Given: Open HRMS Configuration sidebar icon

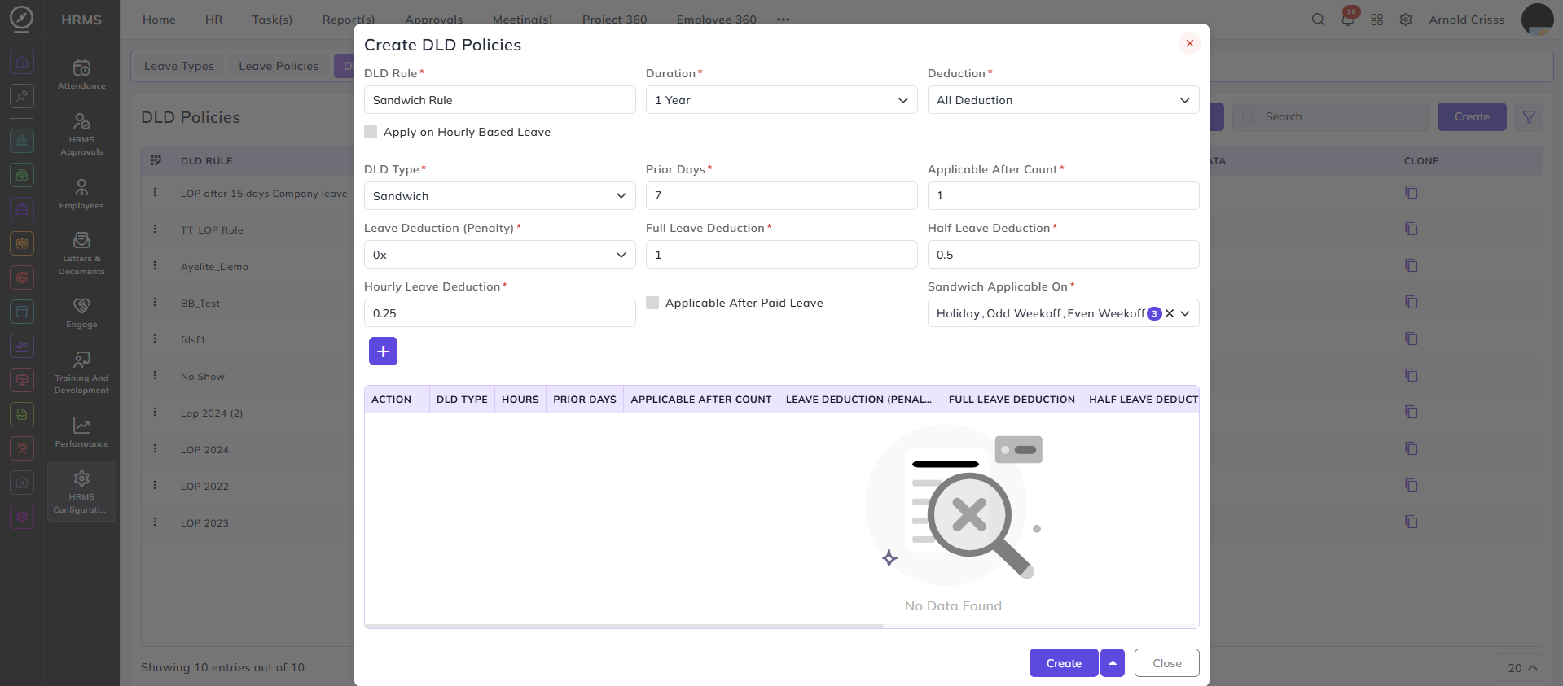Looking at the screenshot, I should coord(81,492).
